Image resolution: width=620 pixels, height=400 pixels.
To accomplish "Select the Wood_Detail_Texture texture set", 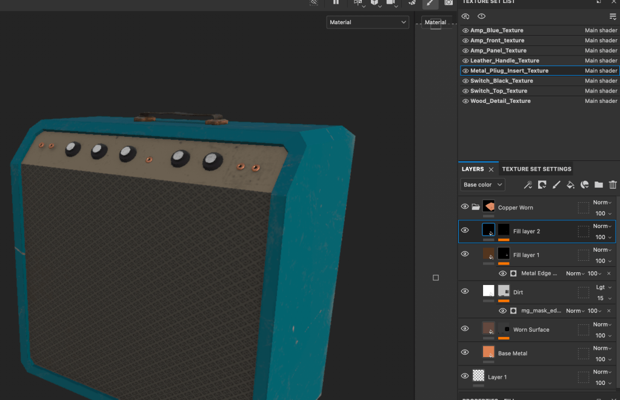I will tap(501, 101).
